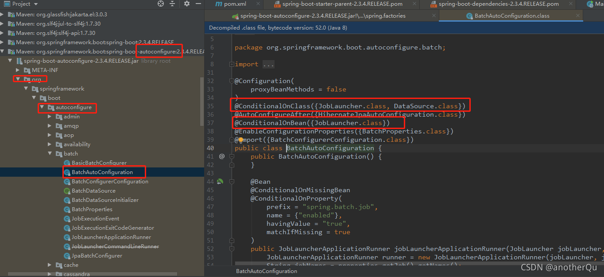Viewport: 604px width, 277px height.
Task: Click the META-INF folder icon
Action: pos(27,70)
